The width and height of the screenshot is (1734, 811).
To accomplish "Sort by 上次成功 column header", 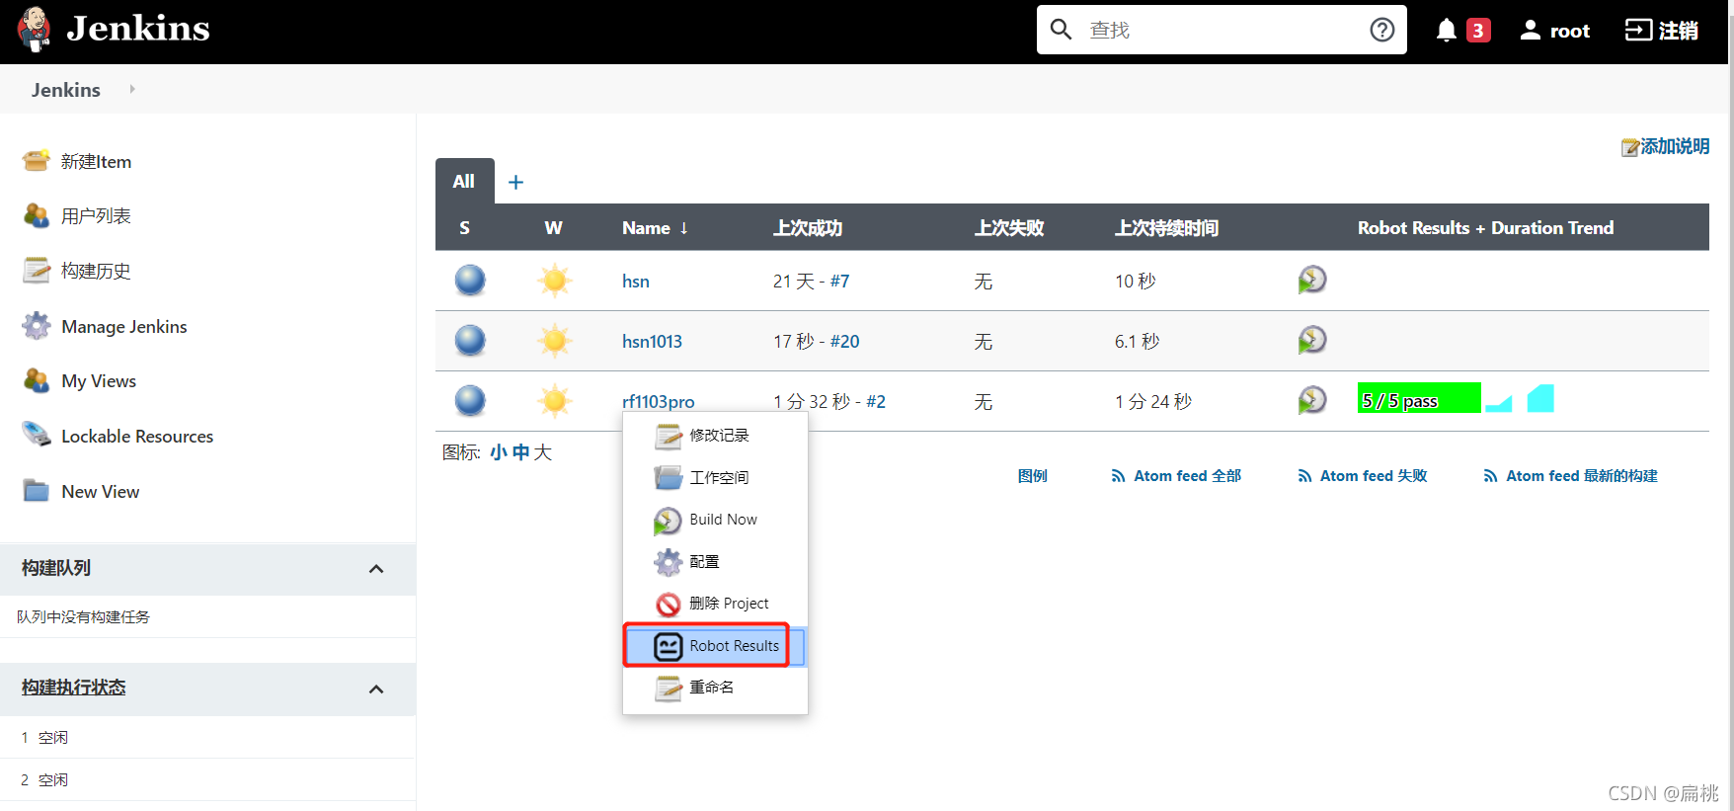I will [x=808, y=227].
